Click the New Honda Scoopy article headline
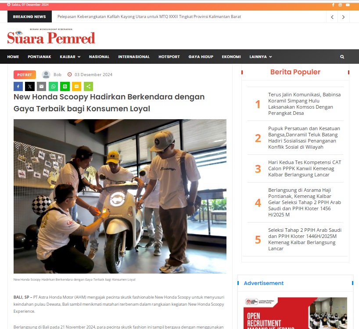This screenshot has height=329, width=359. [109, 102]
